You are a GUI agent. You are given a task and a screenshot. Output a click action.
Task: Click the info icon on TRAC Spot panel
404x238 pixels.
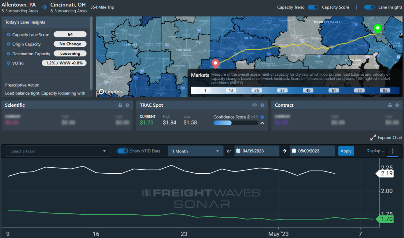(x=262, y=105)
